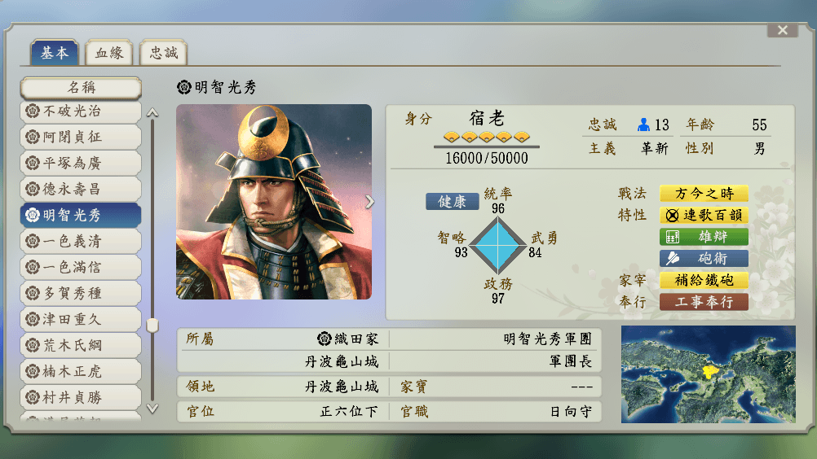Image resolution: width=817 pixels, height=459 pixels.
Task: Click the province minimap thumbnail
Action: (x=708, y=374)
